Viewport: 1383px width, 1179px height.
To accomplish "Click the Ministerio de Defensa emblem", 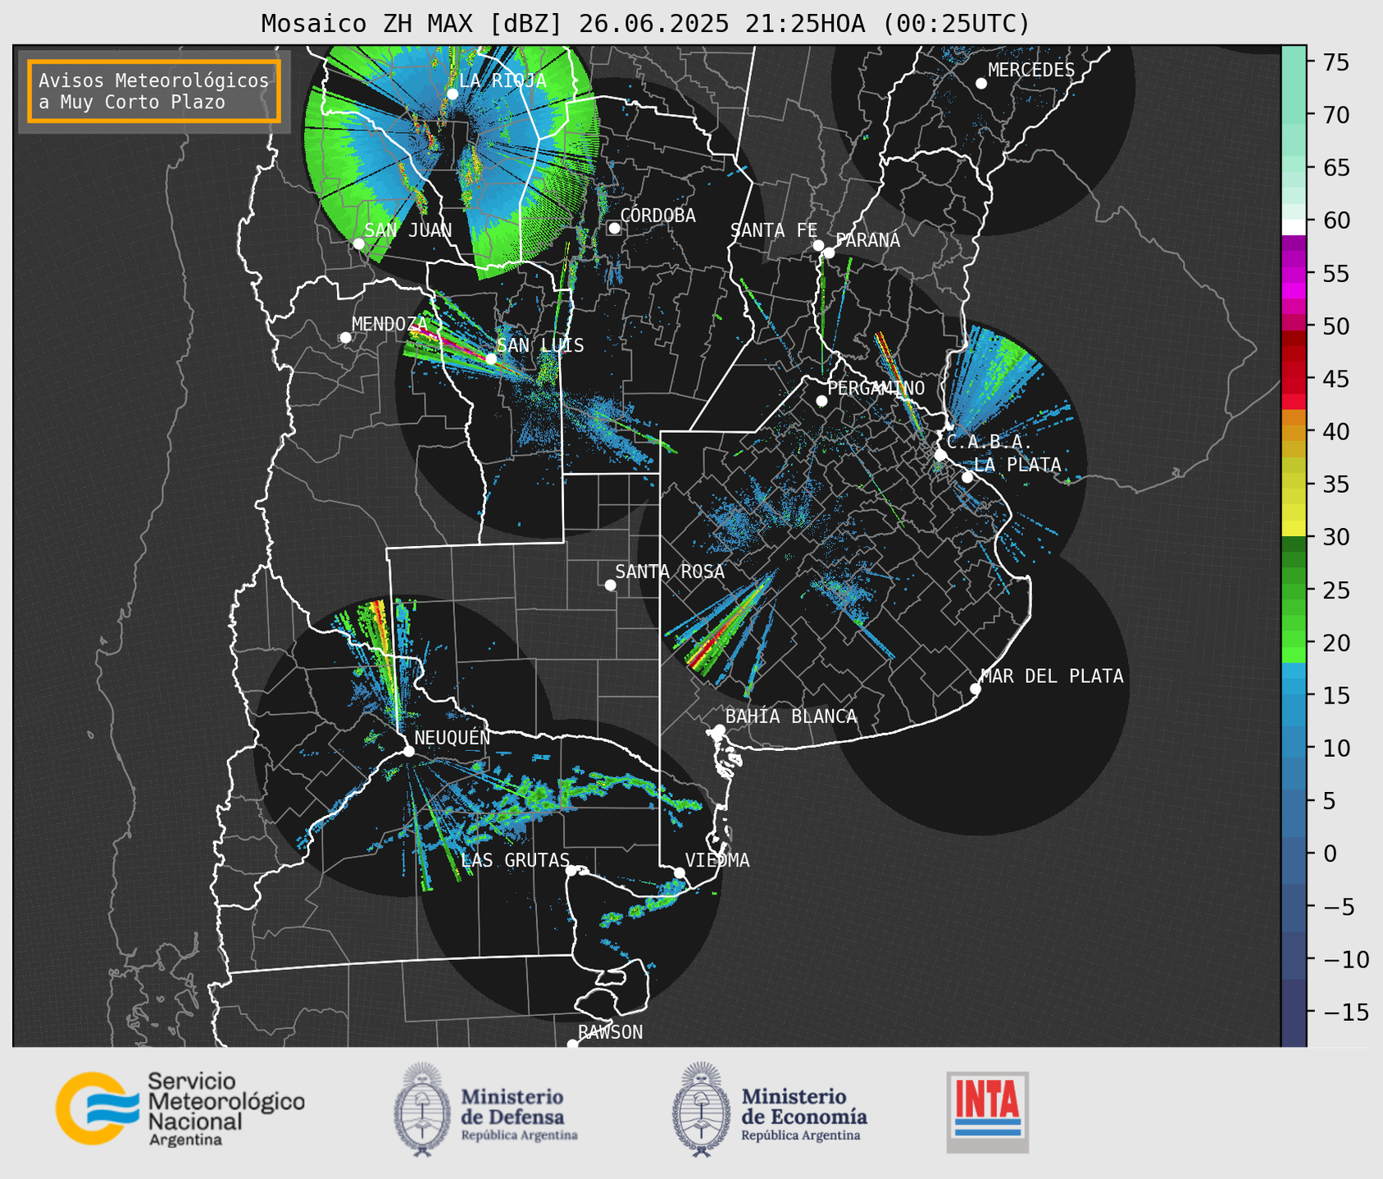I will (422, 1109).
